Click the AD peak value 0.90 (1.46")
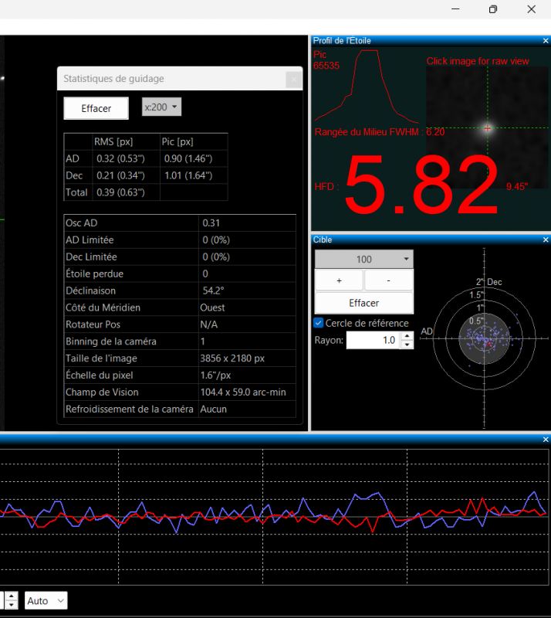Image resolution: width=551 pixels, height=618 pixels. [188, 158]
